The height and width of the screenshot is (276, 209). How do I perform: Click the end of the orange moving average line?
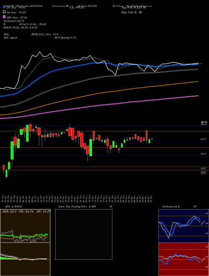point(198,82)
